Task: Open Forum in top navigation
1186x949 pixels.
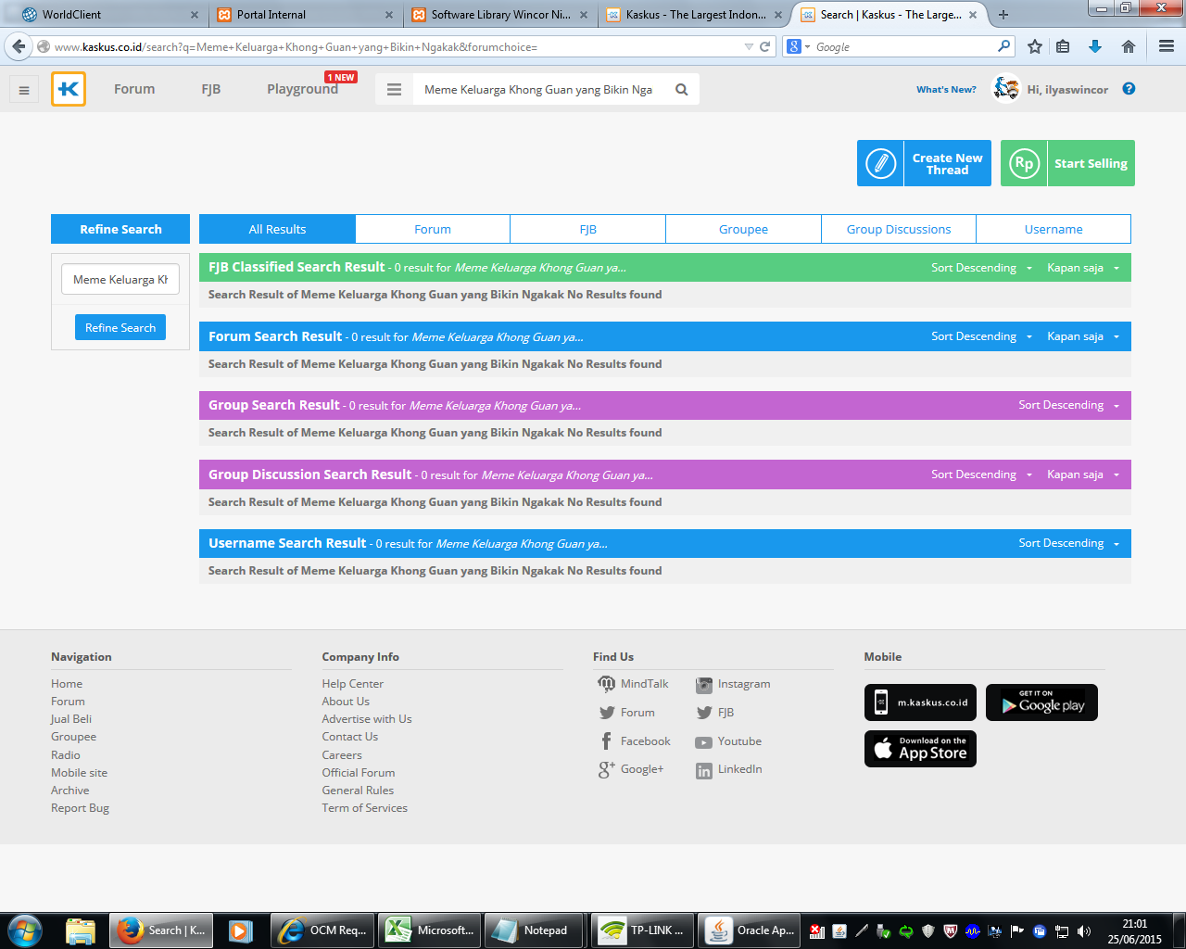Action: (134, 89)
